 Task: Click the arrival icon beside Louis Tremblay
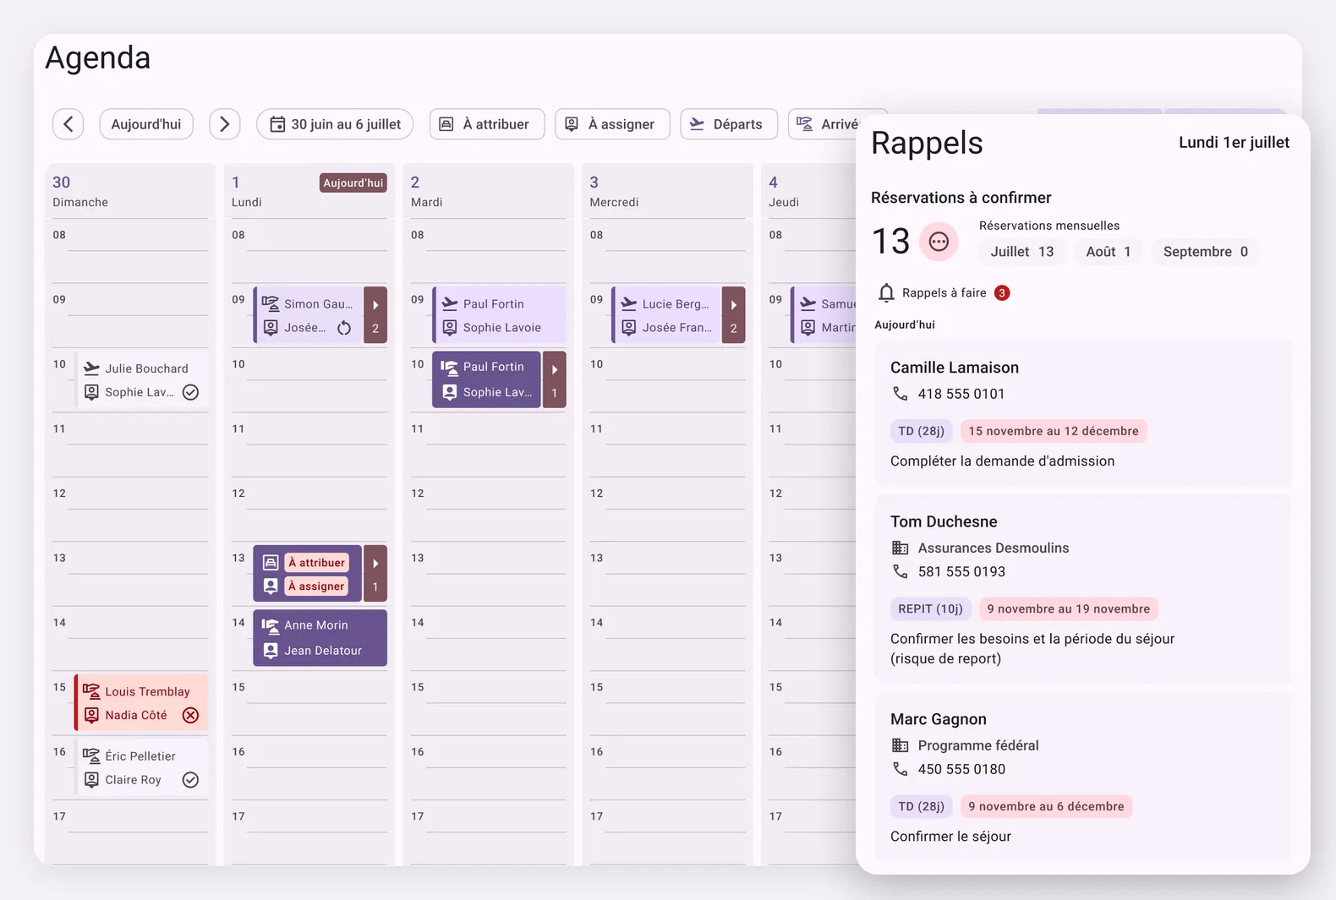tap(91, 691)
